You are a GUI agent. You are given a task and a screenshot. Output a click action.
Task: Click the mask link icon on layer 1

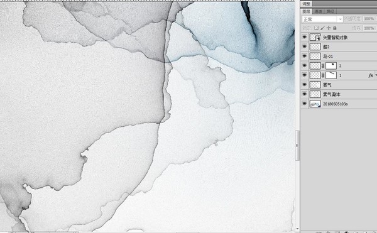(x=323, y=75)
